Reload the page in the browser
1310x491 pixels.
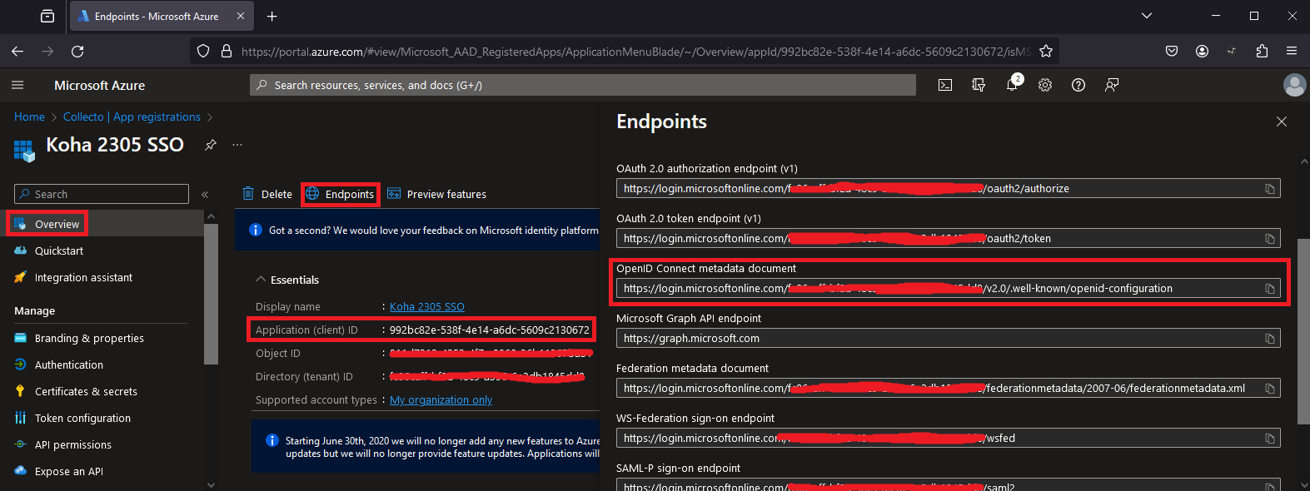(77, 52)
